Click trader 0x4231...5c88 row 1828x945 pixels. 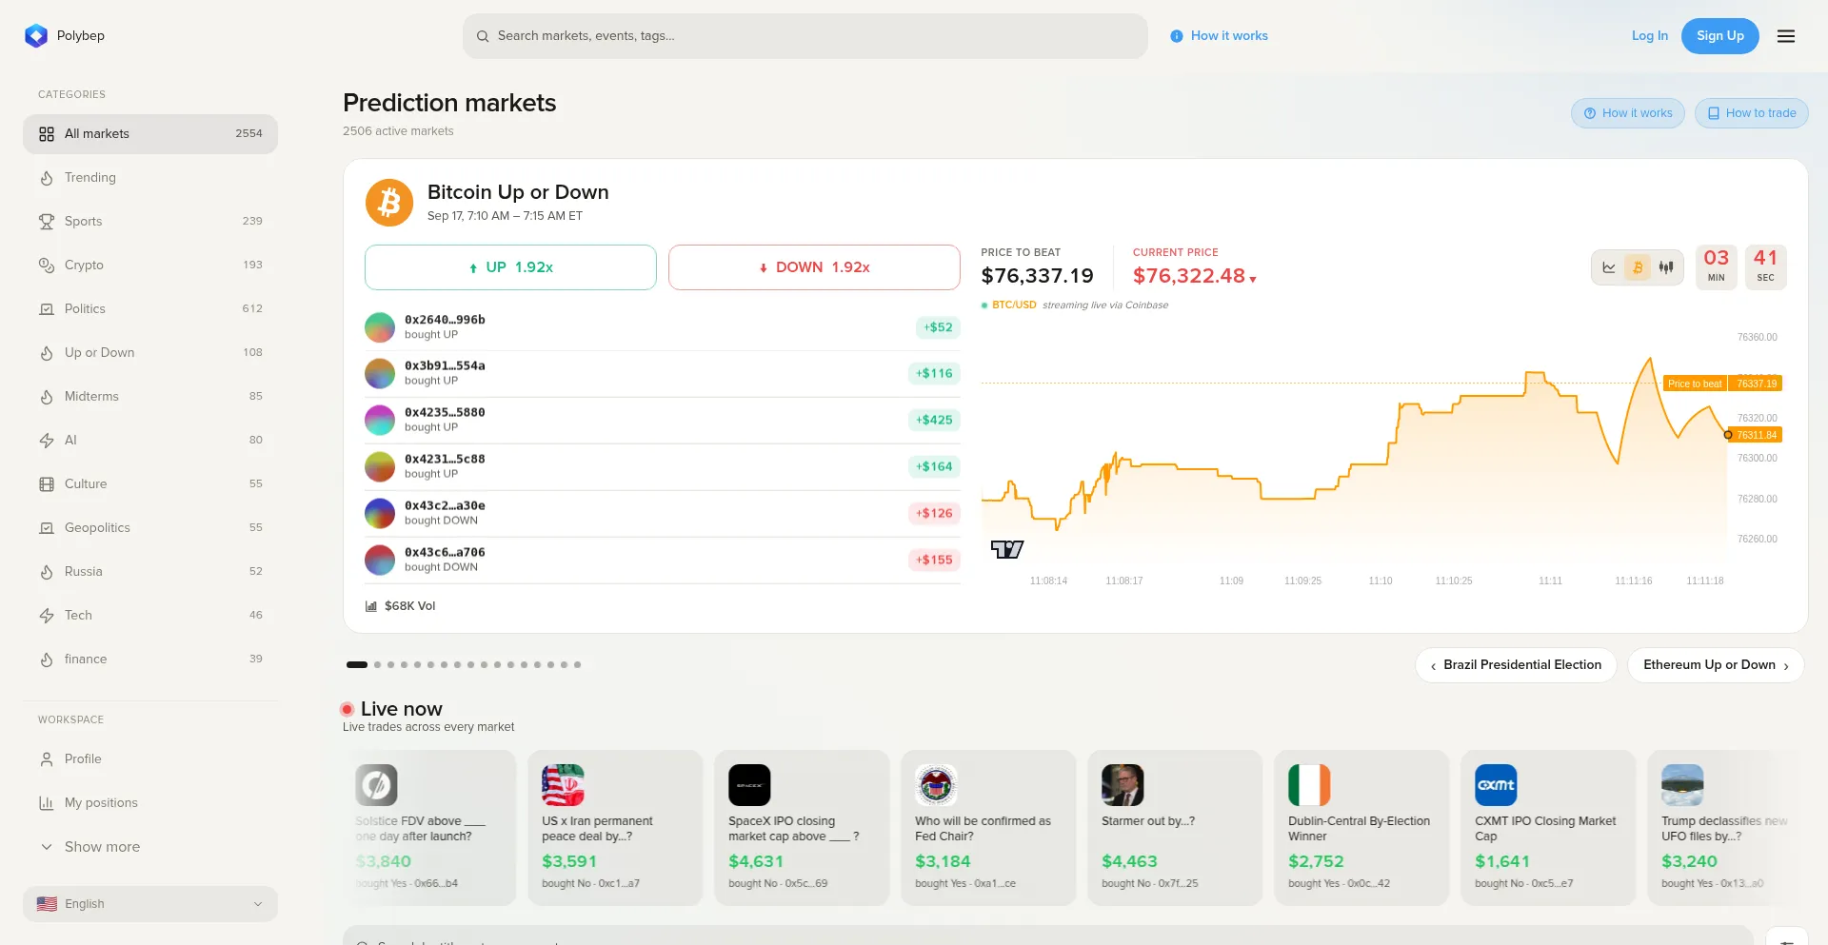point(663,467)
